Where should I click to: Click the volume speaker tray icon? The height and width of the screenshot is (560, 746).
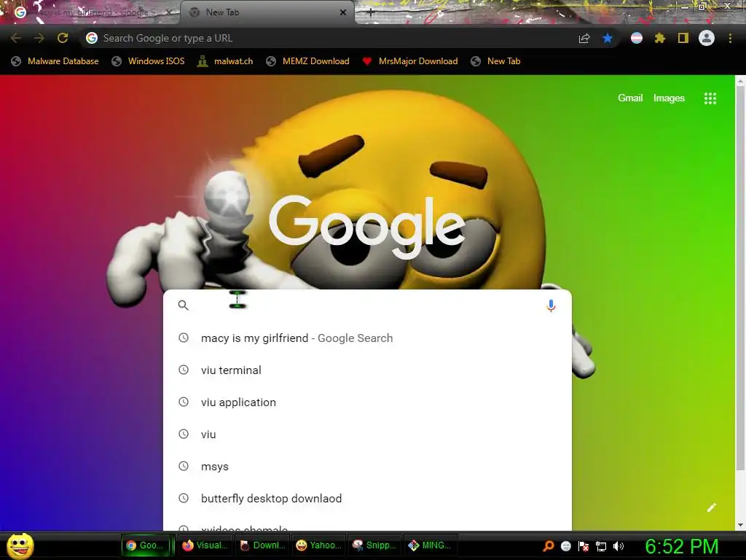coord(618,545)
